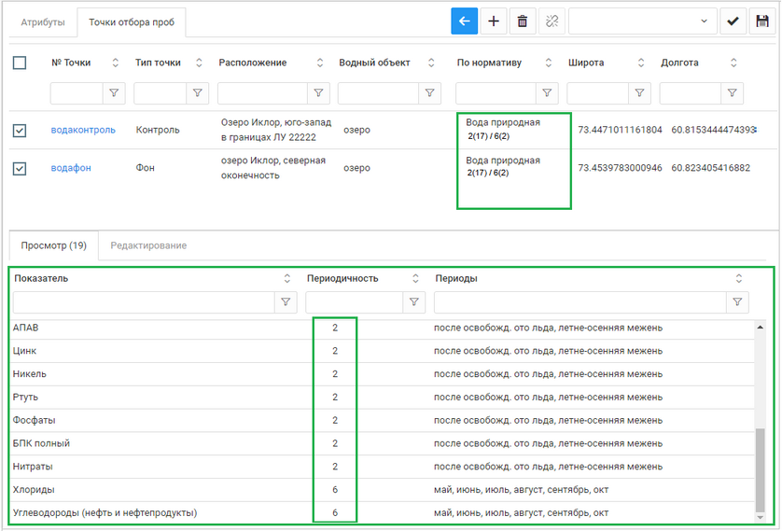Save using the floppy disk icon
Screen dimensions: 782x531
click(x=761, y=21)
